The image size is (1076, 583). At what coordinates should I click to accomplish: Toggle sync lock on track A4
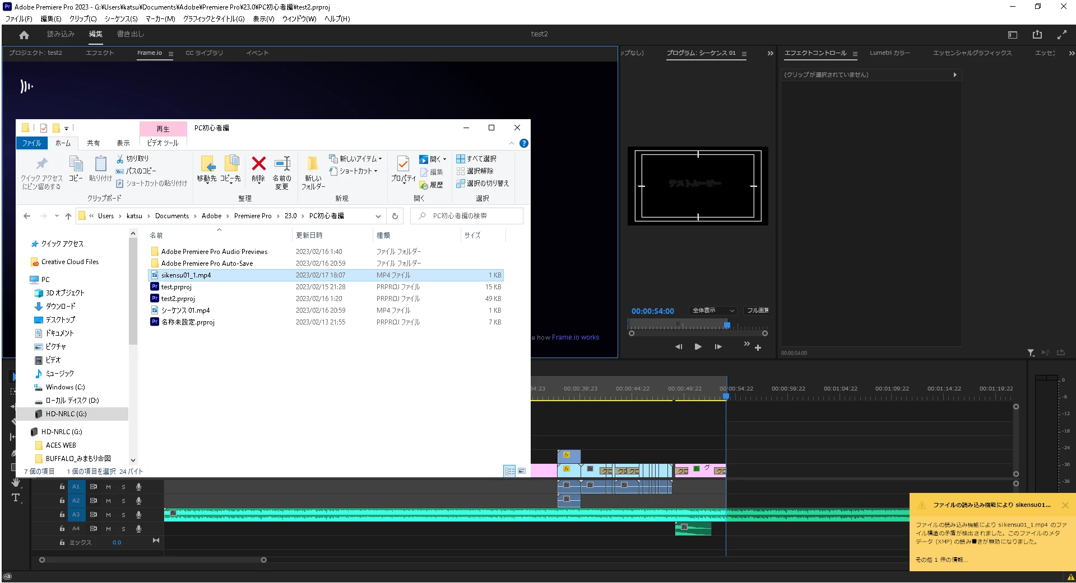[94, 529]
